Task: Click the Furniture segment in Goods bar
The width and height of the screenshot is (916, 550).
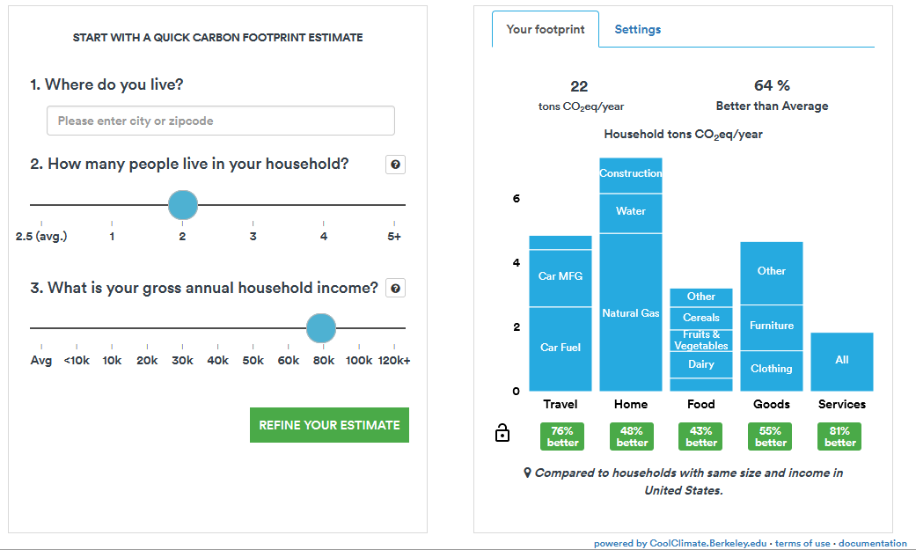Action: point(772,326)
